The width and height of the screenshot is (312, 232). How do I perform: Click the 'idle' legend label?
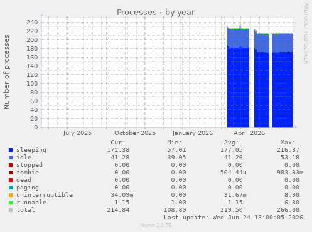click(x=24, y=158)
